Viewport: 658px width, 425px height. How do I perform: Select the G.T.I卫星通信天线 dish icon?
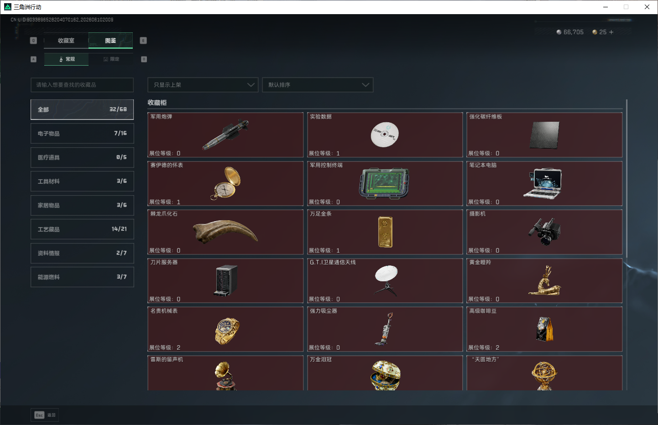click(x=386, y=280)
